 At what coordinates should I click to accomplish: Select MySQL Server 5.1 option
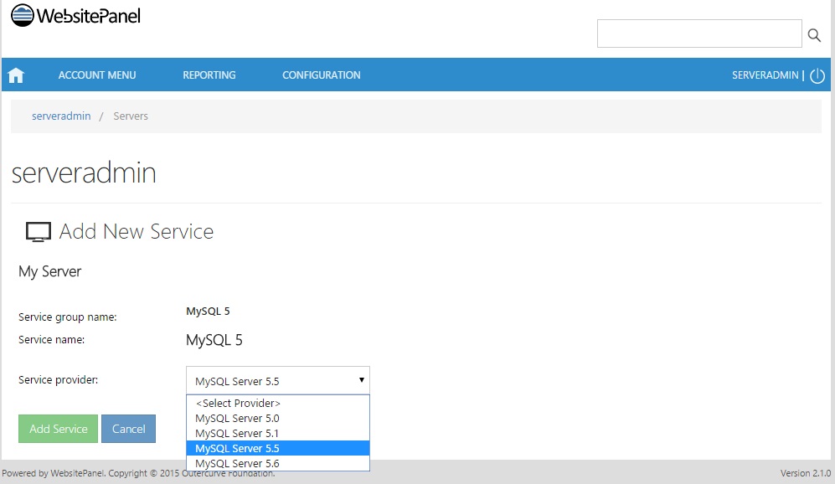coord(277,433)
